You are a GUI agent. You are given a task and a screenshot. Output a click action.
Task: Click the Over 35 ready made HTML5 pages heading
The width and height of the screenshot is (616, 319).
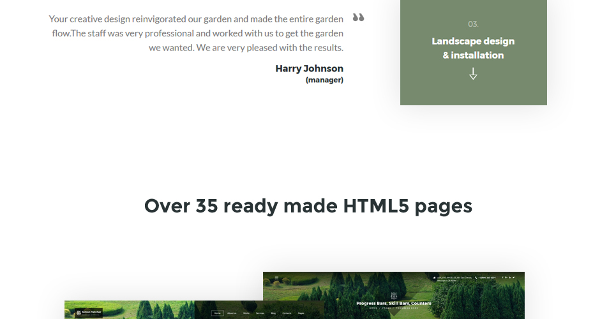click(x=308, y=206)
